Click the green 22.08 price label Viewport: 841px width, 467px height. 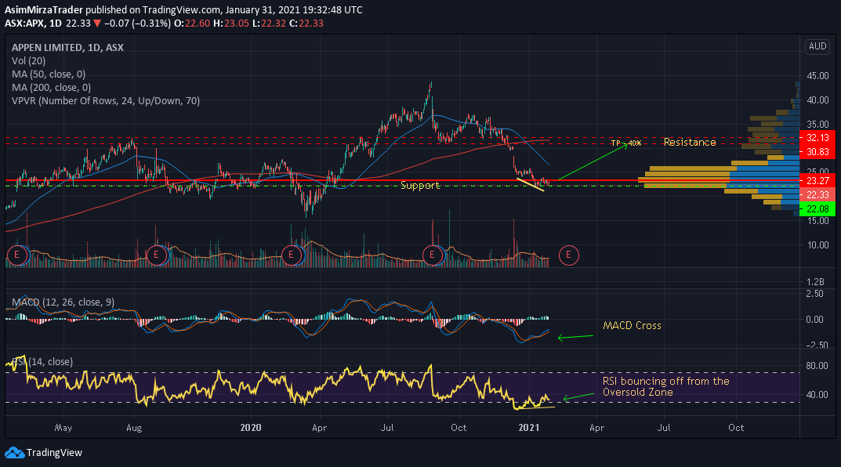click(817, 209)
